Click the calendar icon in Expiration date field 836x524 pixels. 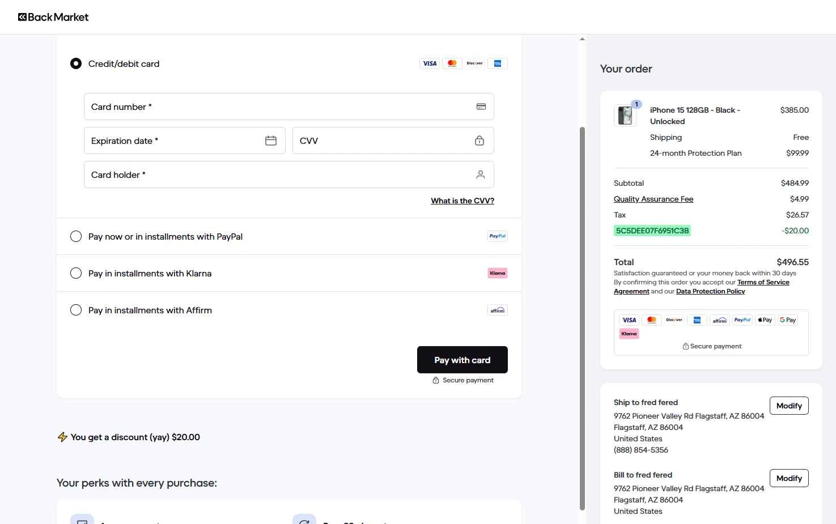pos(271,140)
